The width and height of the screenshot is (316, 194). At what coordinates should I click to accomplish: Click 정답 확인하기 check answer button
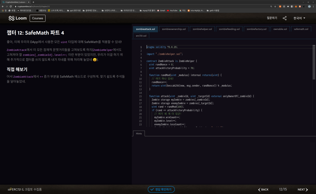point(161,189)
